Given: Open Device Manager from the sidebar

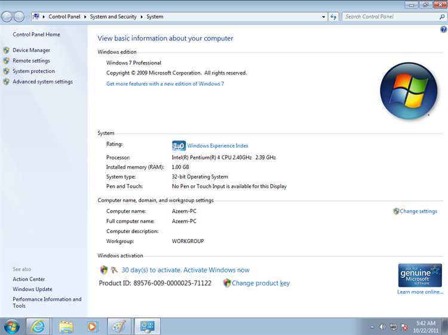Looking at the screenshot, I should 31,50.
